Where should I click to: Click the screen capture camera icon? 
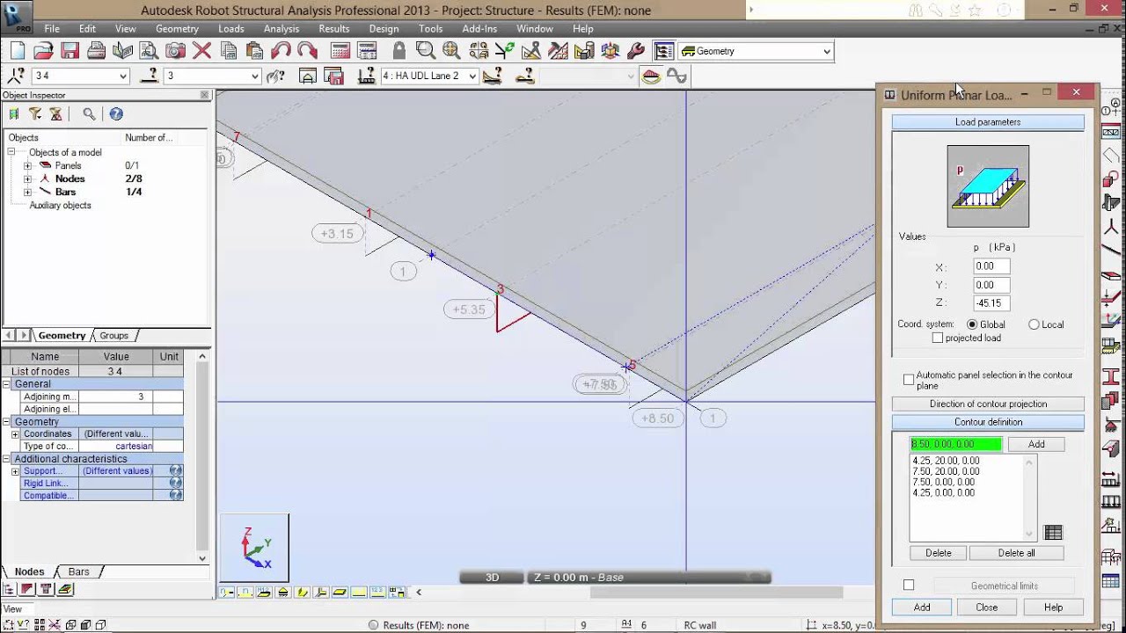176,51
